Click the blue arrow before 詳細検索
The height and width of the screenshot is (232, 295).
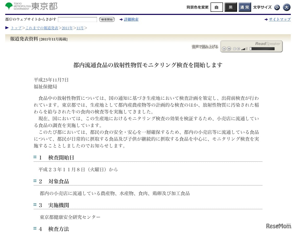click(x=121, y=19)
